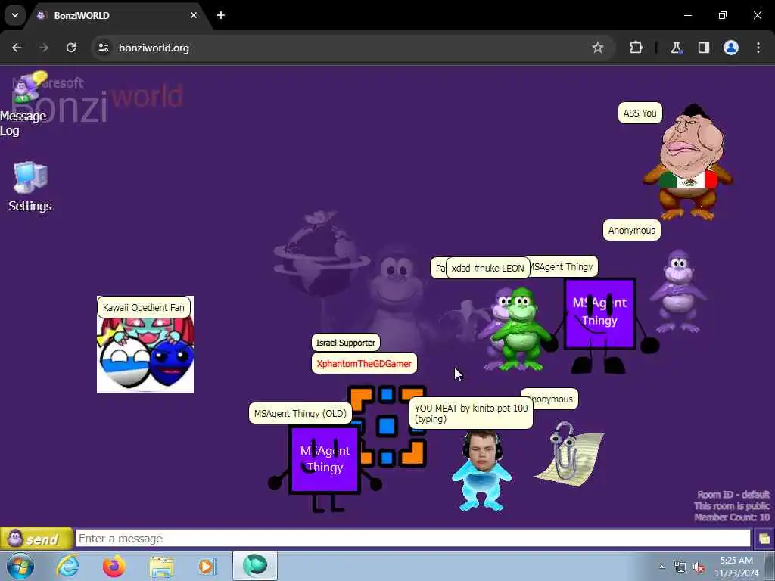Image resolution: width=775 pixels, height=581 pixels.
Task: Open the network tray icon
Action: coord(680,567)
